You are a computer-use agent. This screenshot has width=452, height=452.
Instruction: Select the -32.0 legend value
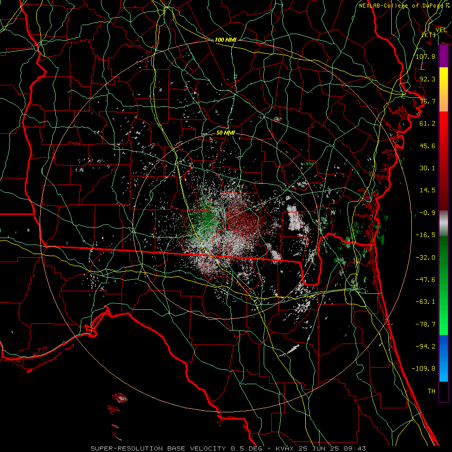point(425,258)
